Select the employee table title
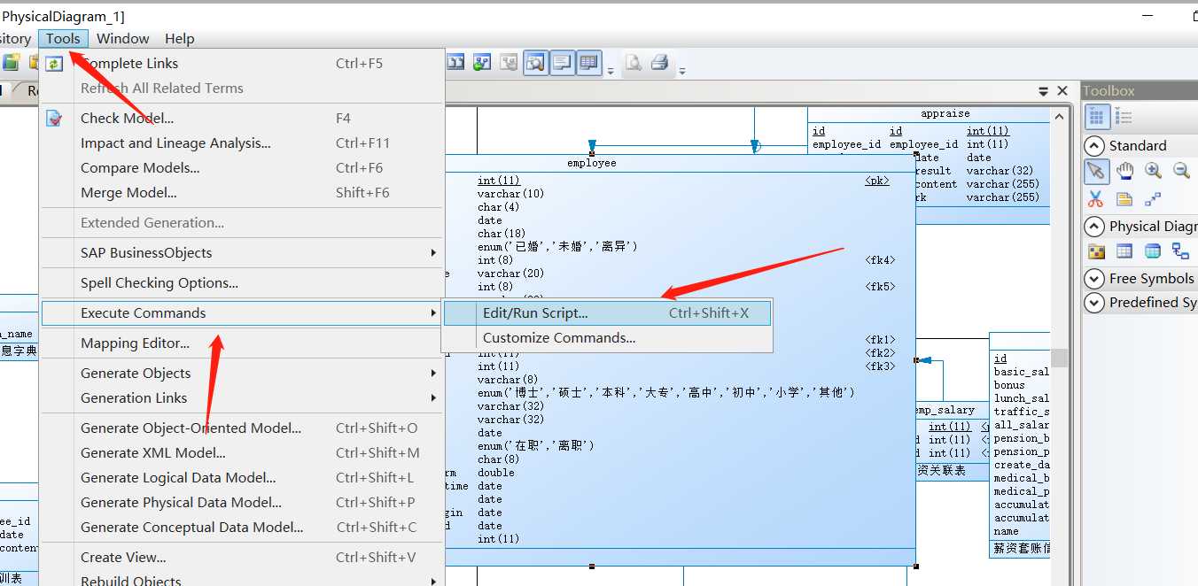1198x586 pixels. pyautogui.click(x=591, y=163)
